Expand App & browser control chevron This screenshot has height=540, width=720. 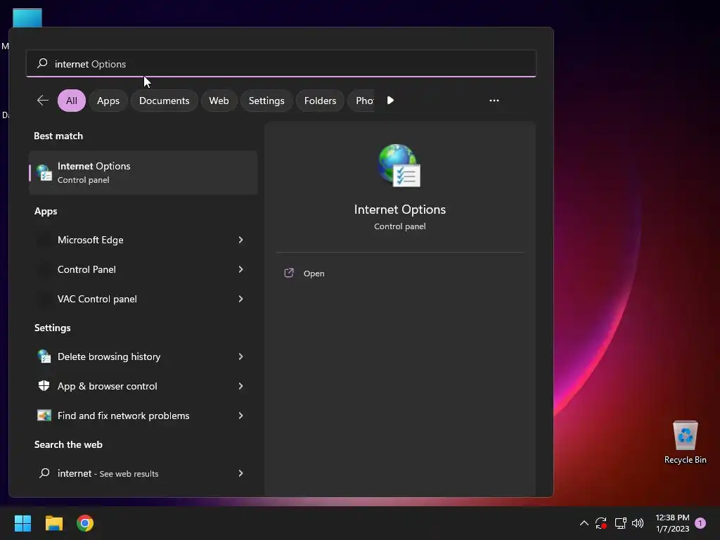point(240,386)
